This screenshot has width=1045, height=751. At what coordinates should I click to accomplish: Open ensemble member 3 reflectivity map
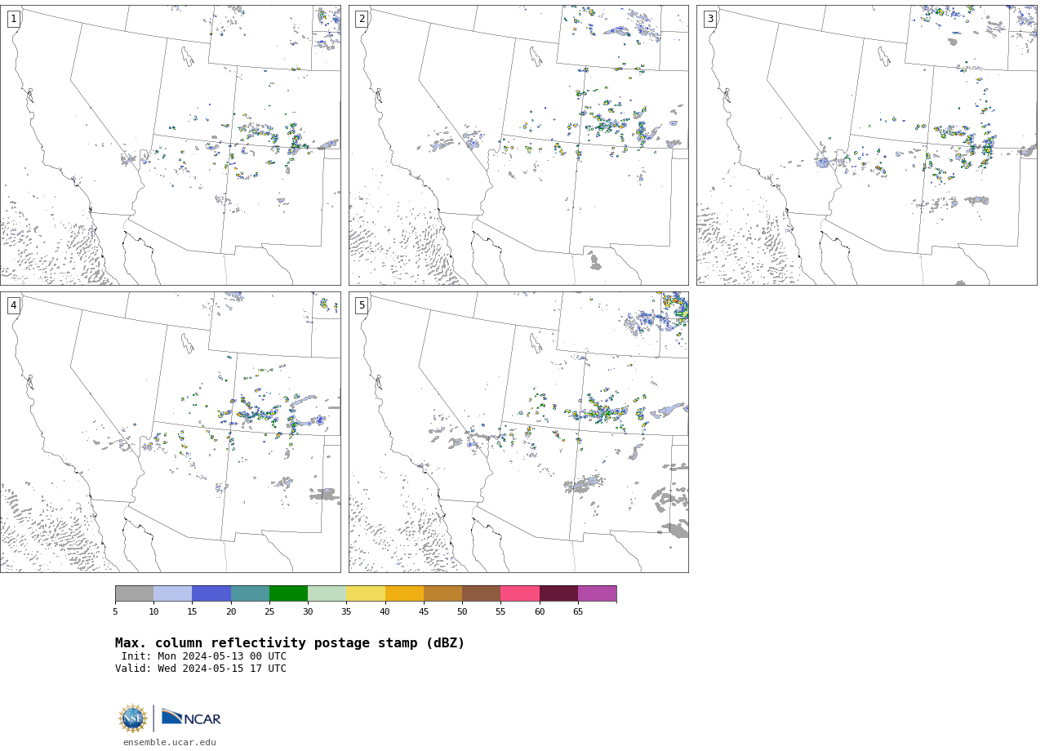pos(867,145)
